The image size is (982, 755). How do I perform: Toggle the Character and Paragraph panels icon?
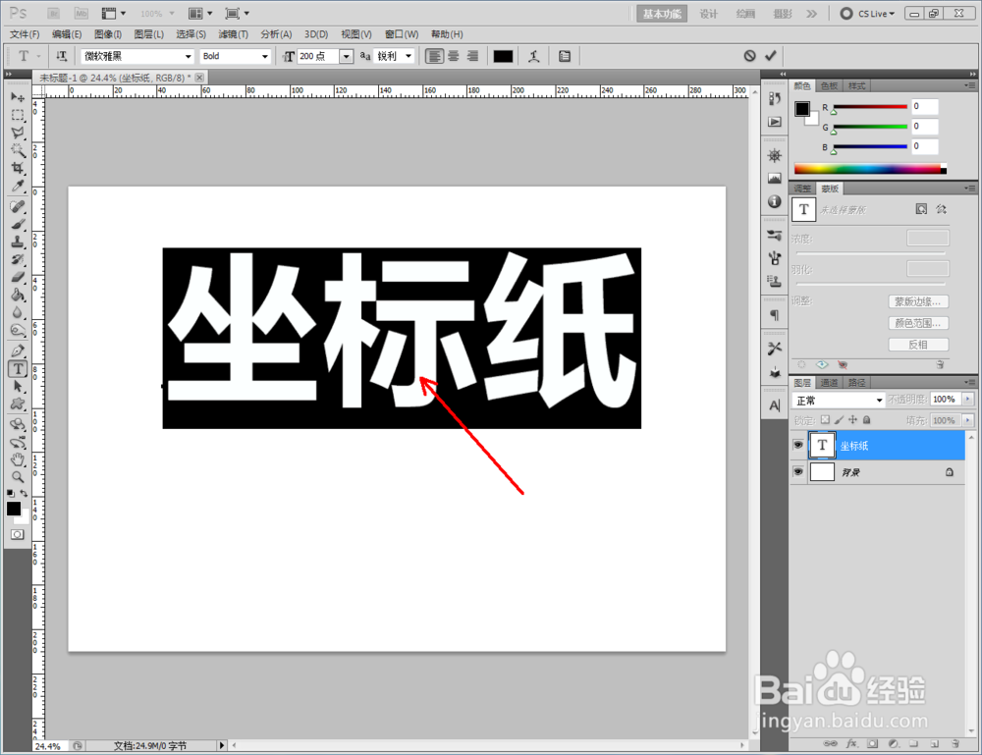click(565, 56)
